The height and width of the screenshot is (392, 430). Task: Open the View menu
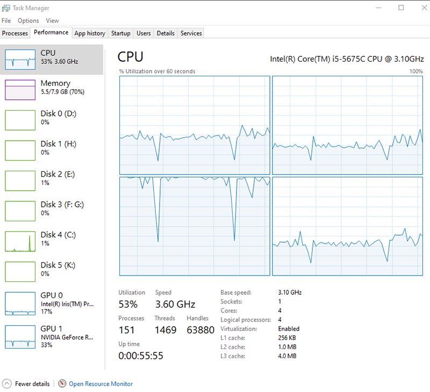(52, 20)
